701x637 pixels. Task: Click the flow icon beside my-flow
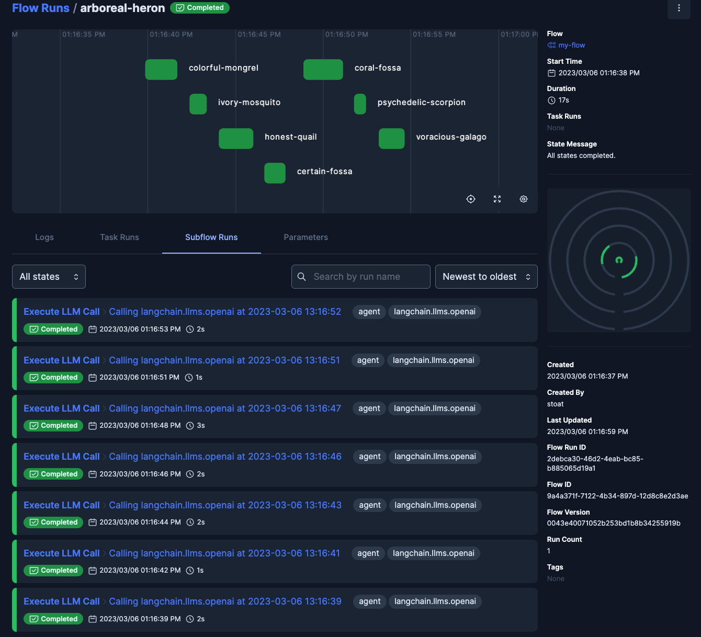point(551,45)
